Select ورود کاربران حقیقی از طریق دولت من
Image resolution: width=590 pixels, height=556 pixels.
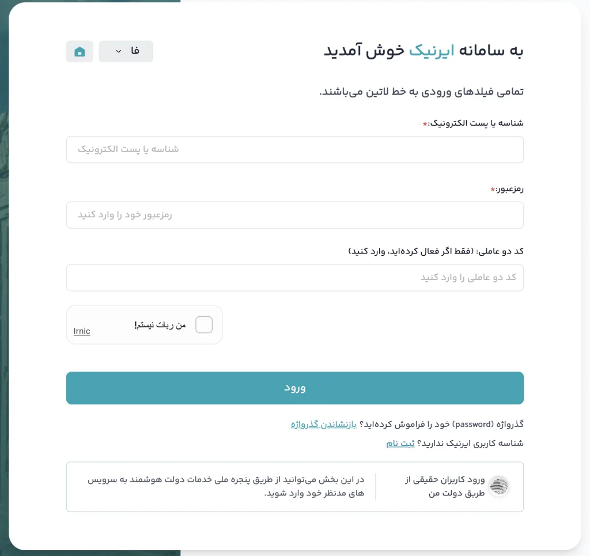(445, 486)
